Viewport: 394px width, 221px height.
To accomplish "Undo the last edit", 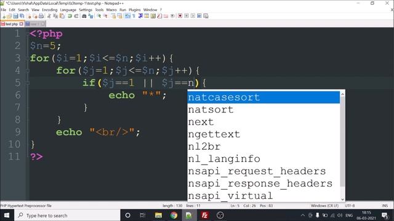I will pyautogui.click(x=70, y=16).
